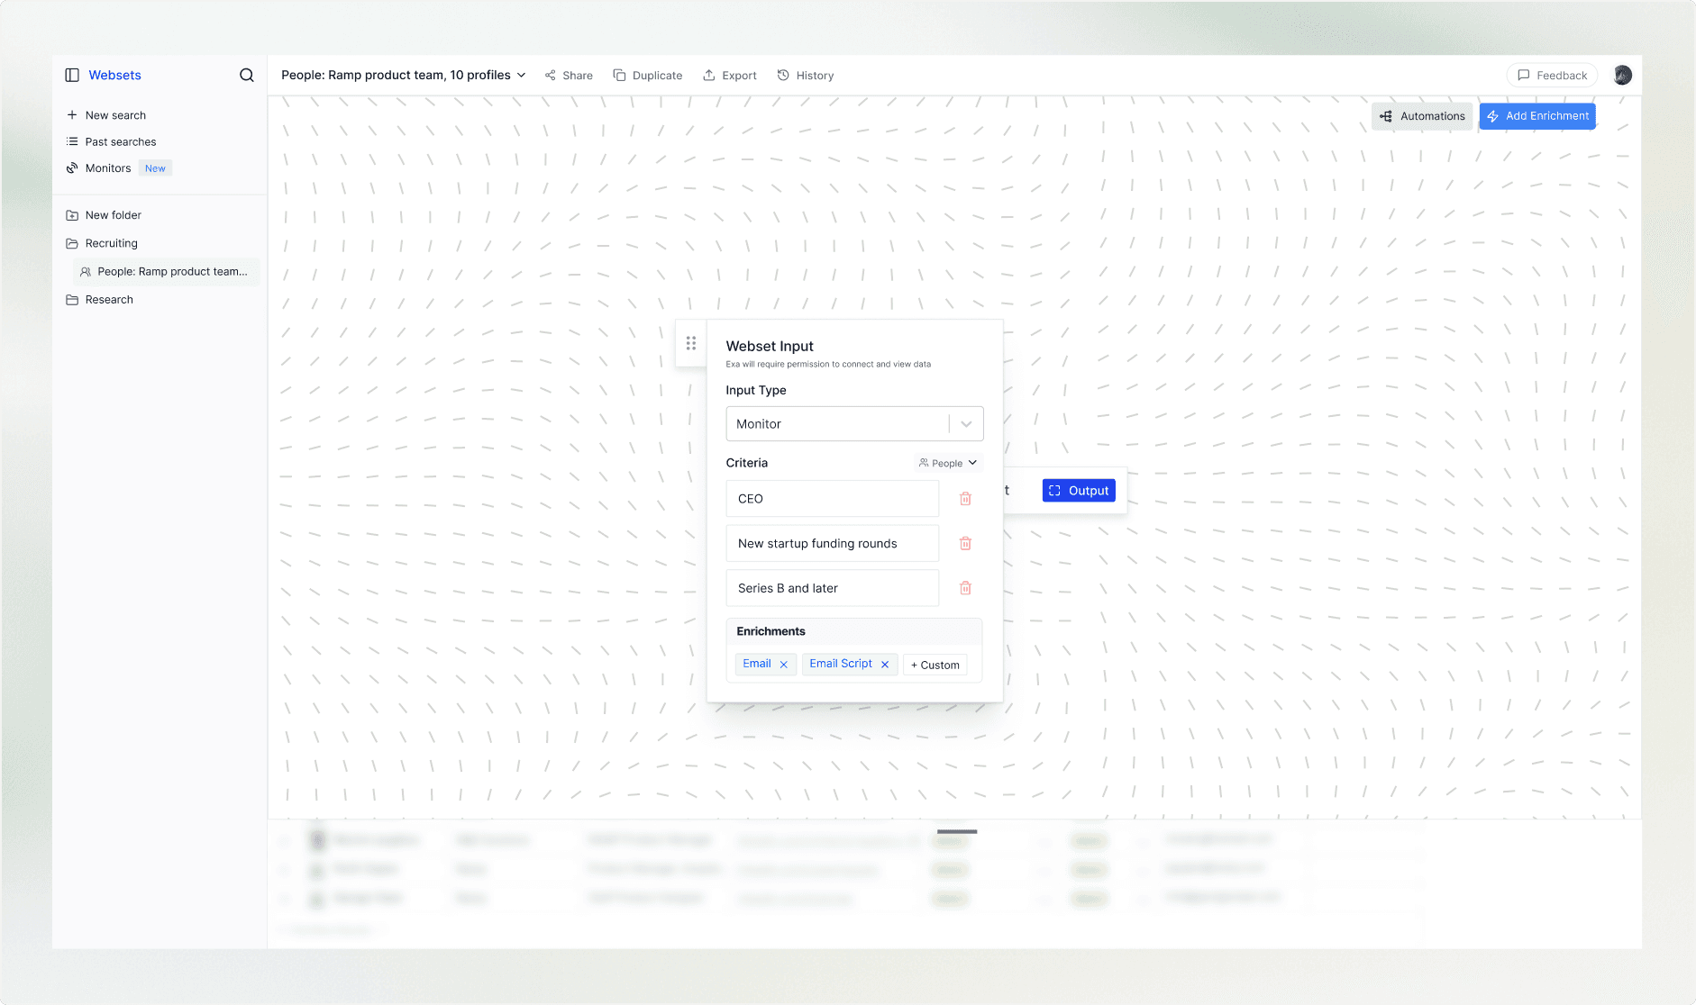The height and width of the screenshot is (1005, 1696).
Task: Click the New folder icon
Action: point(72,215)
